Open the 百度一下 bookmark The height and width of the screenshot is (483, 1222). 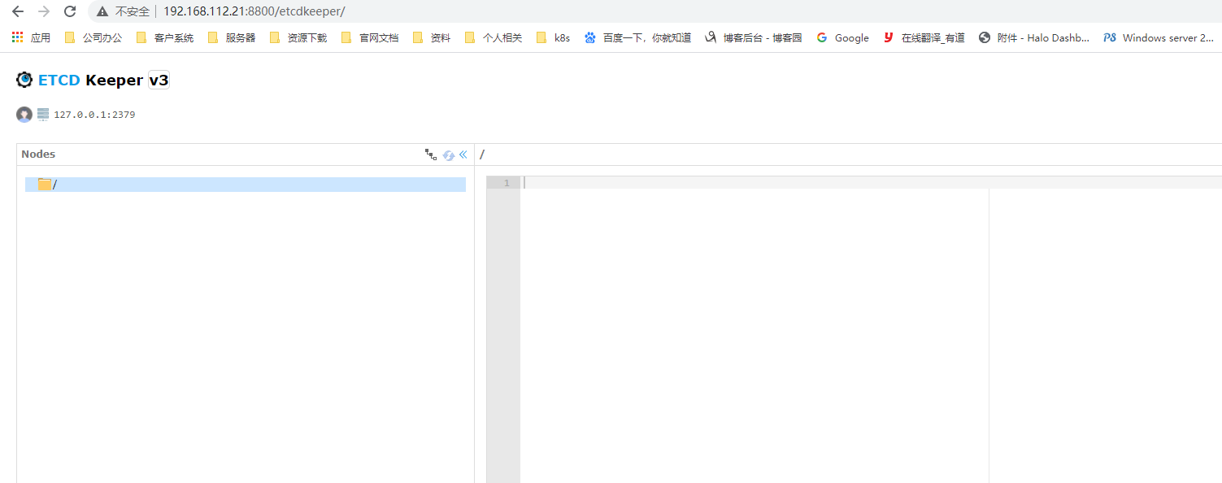click(637, 37)
